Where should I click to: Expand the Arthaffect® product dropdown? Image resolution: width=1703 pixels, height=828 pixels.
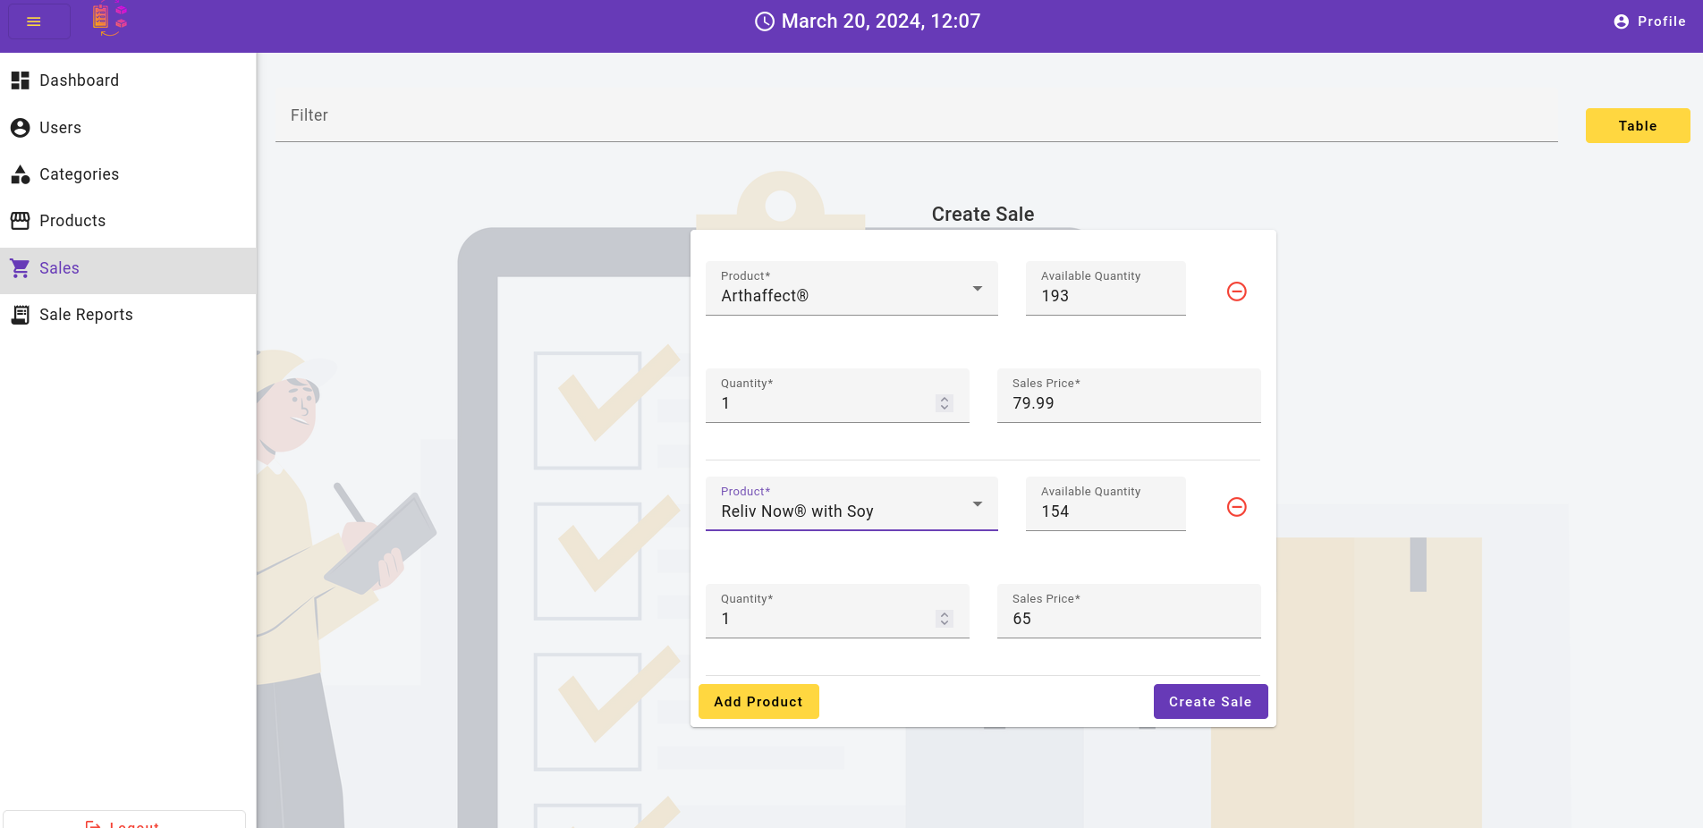(851, 288)
